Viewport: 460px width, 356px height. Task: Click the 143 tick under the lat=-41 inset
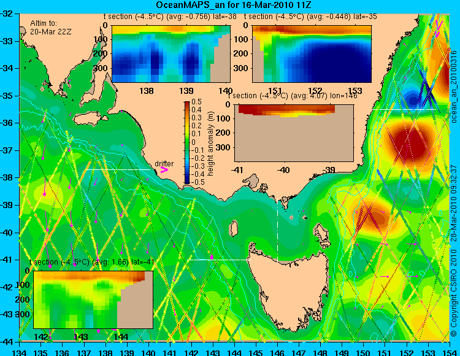pos(81,336)
